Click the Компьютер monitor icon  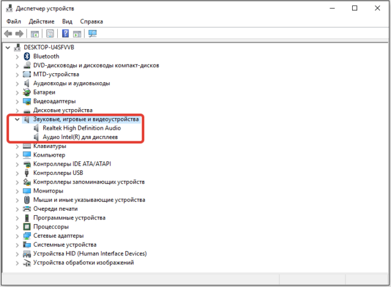[x=27, y=155]
